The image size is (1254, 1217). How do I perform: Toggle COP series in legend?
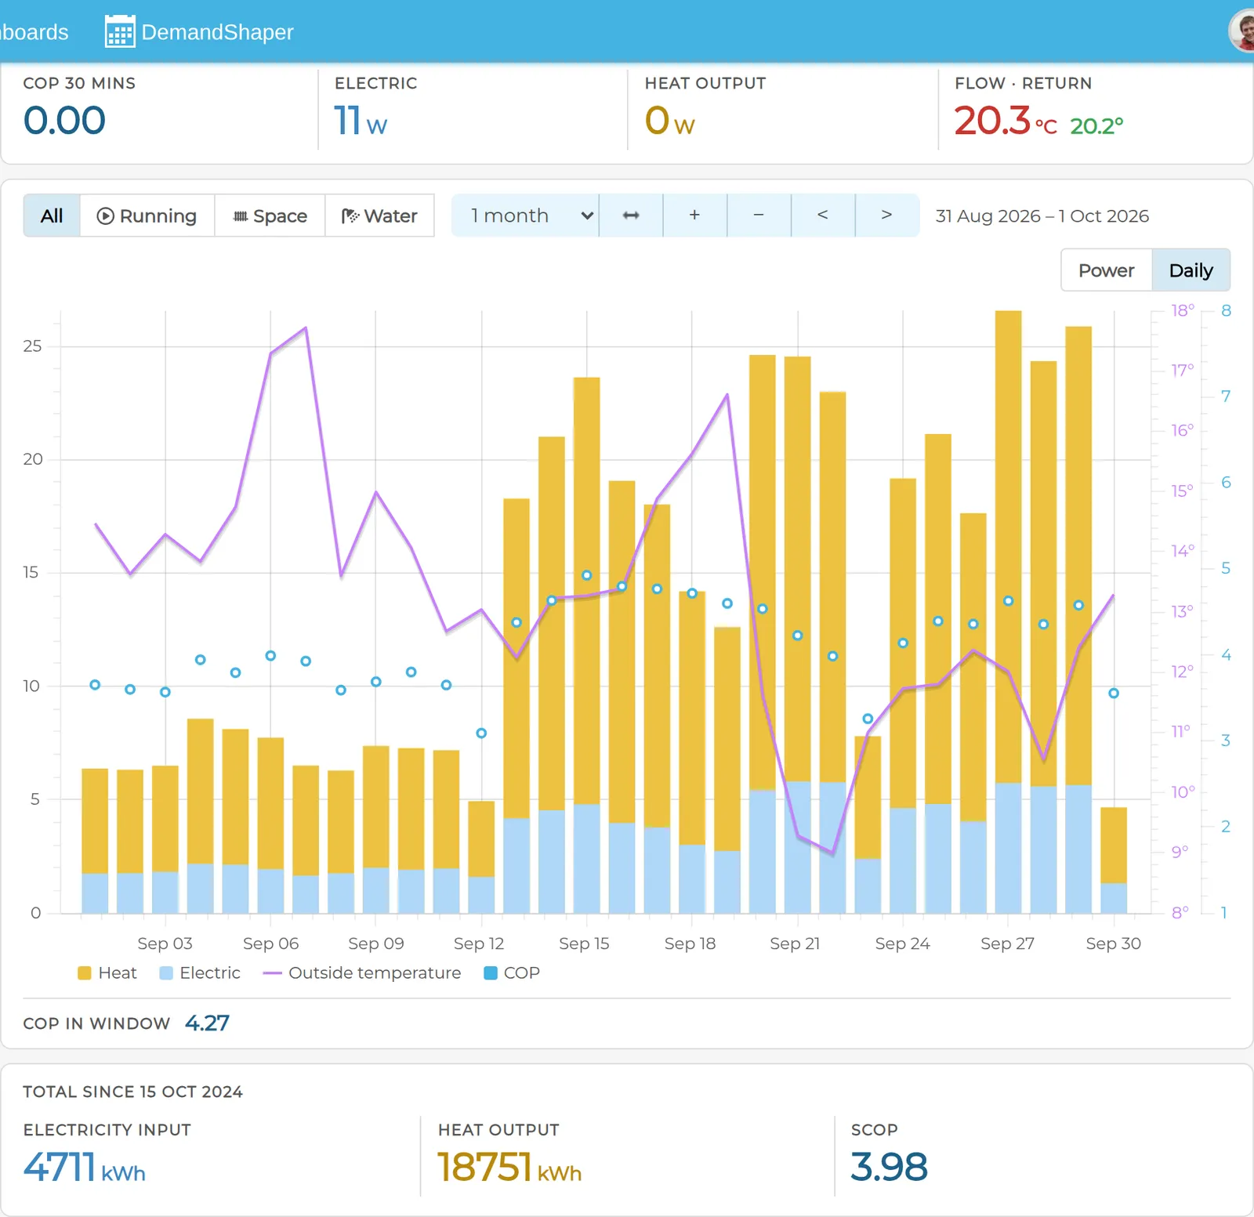pos(512,973)
